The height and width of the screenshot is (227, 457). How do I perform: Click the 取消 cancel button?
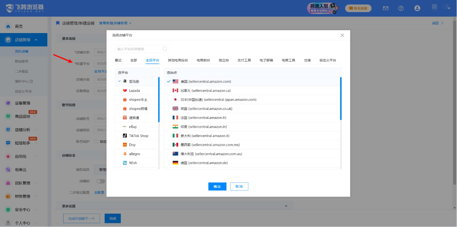[239, 187]
